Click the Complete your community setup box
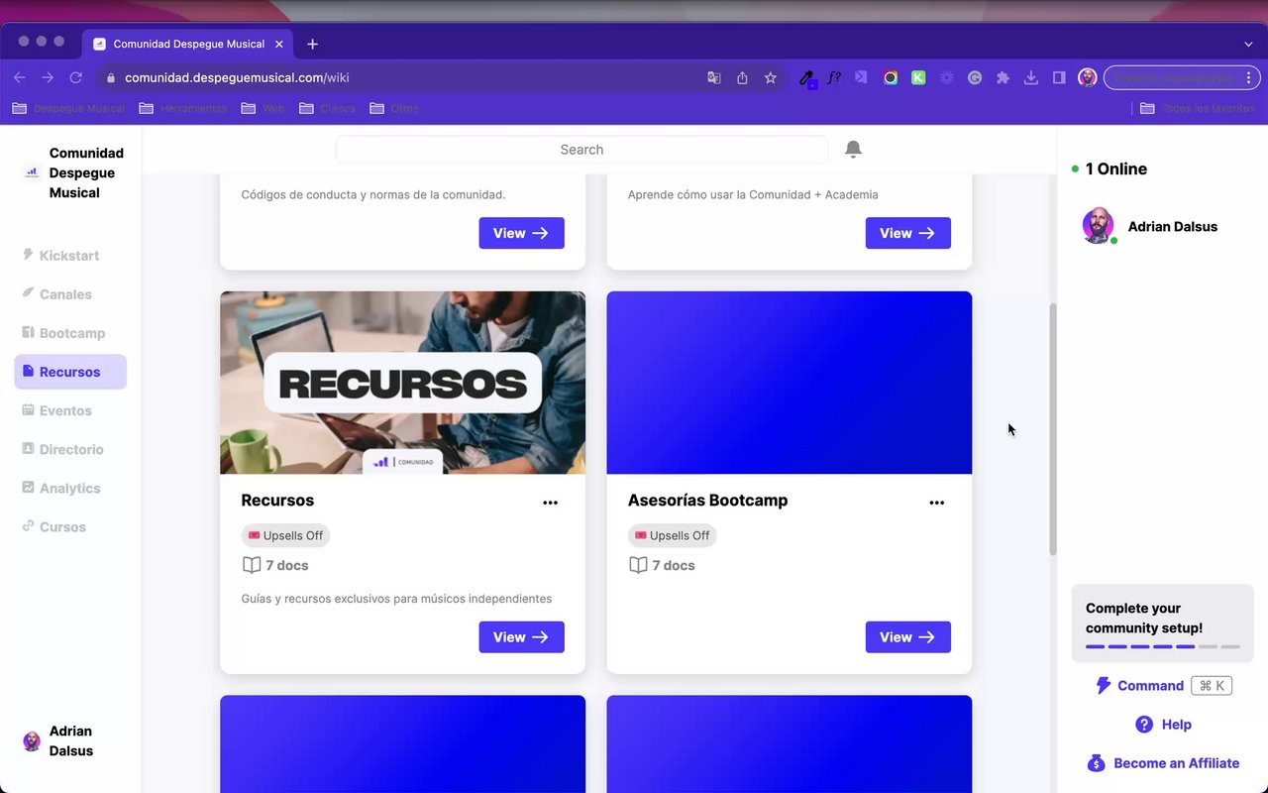 click(1162, 623)
